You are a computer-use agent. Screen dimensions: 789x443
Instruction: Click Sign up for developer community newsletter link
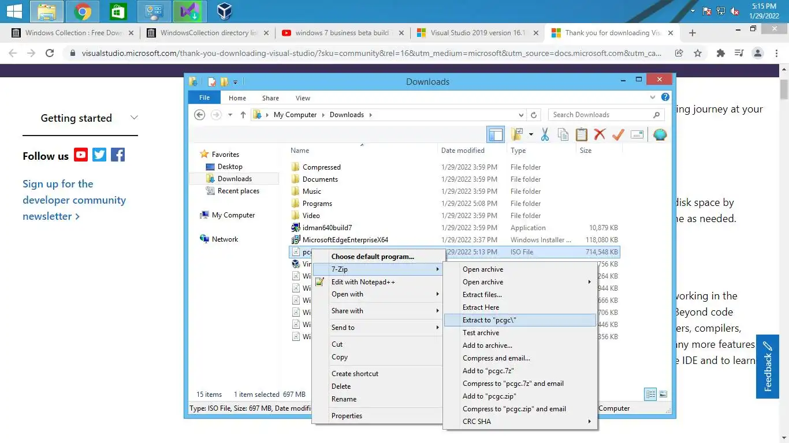[x=74, y=200]
